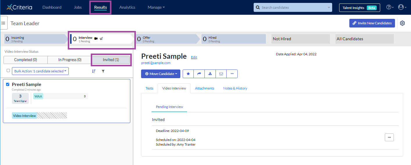Open the more options ellipsis beside email icon
The width and height of the screenshot is (411, 165).
[x=232, y=74]
